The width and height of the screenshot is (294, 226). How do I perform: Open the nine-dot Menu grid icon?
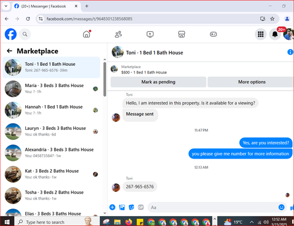[x=260, y=34]
